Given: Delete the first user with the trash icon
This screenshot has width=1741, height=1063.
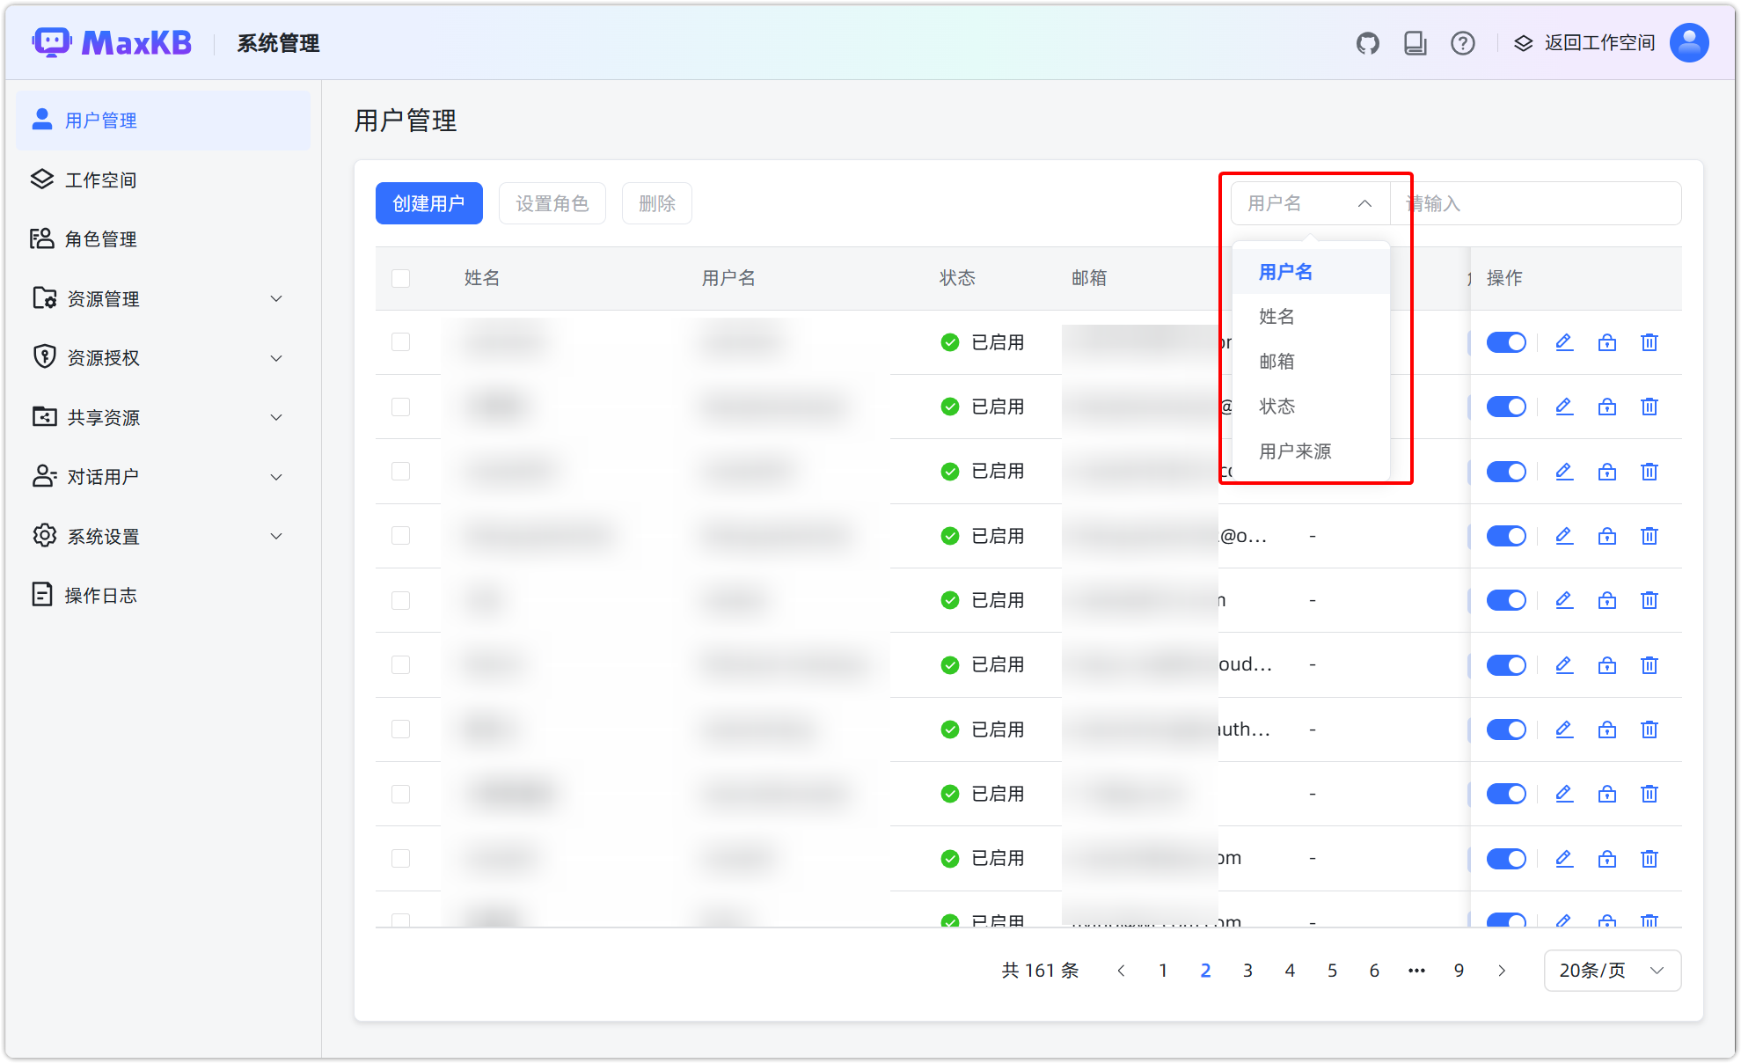Looking at the screenshot, I should (x=1649, y=342).
